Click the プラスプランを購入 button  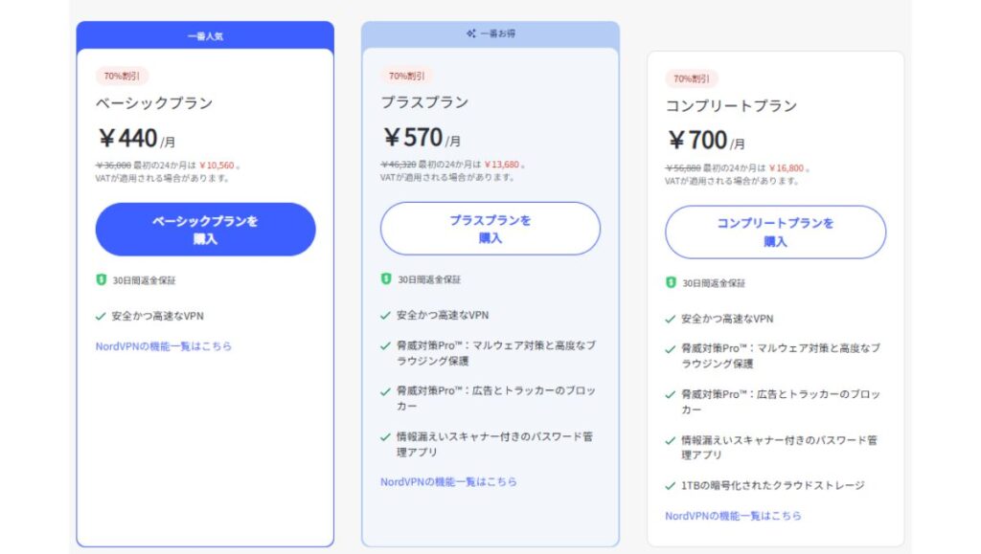click(490, 229)
